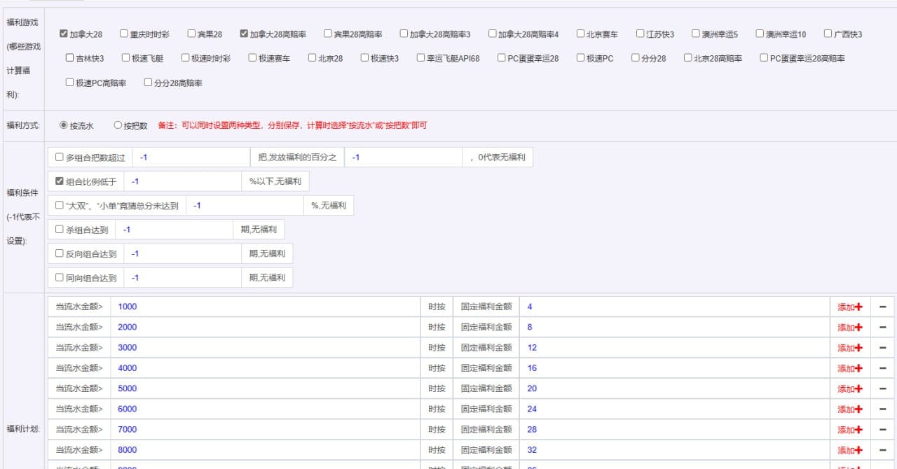This screenshot has height=469, width=897.
Task: Check the 宾果28高赔率 checkbox
Action: click(x=328, y=34)
